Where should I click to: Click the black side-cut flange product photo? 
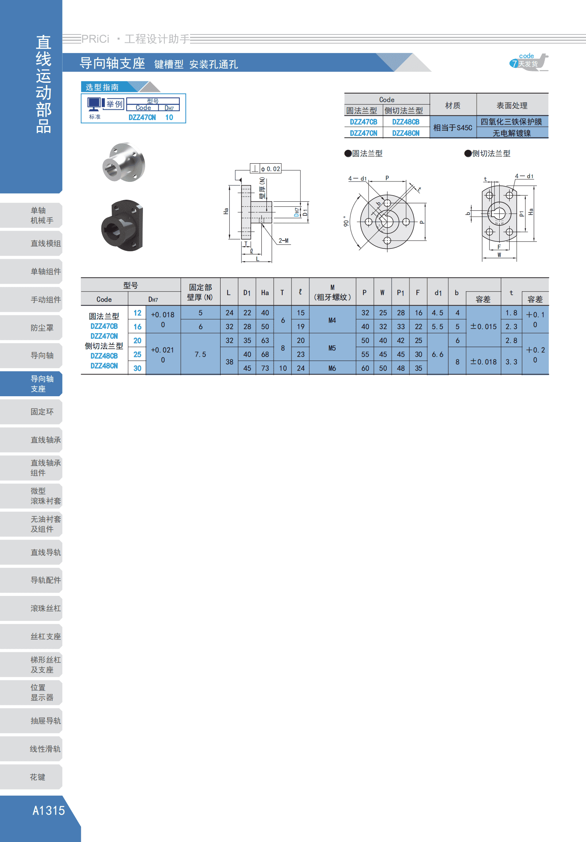[122, 225]
